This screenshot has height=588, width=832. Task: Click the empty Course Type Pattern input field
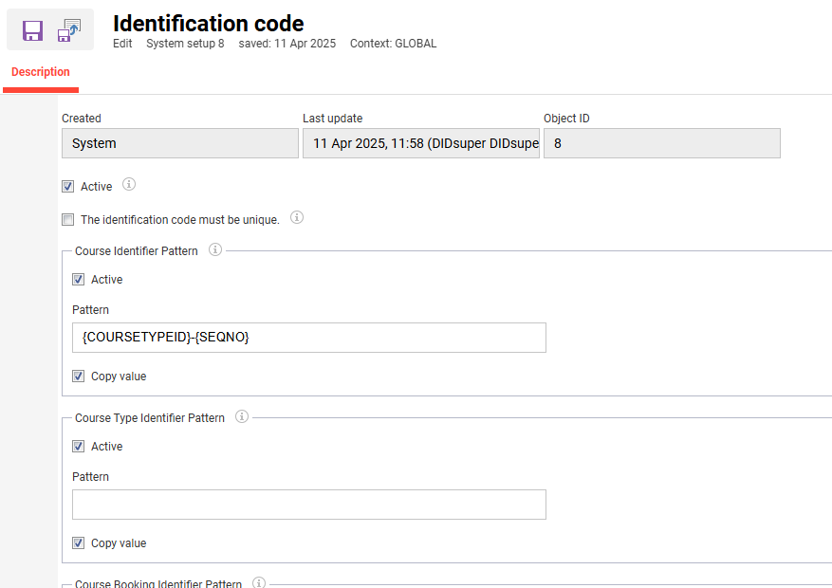tap(309, 505)
